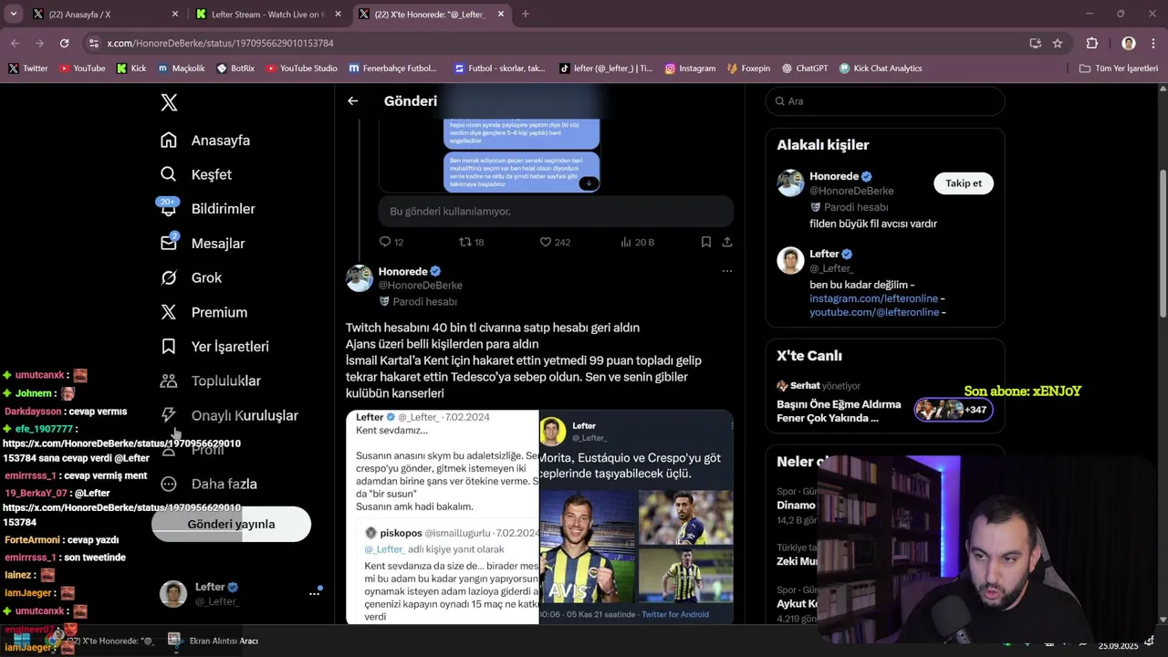
Task: Open browser extensions puzzle icon
Action: coord(1092,43)
